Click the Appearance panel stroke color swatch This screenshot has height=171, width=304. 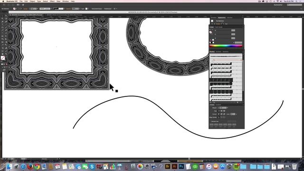tap(222, 24)
